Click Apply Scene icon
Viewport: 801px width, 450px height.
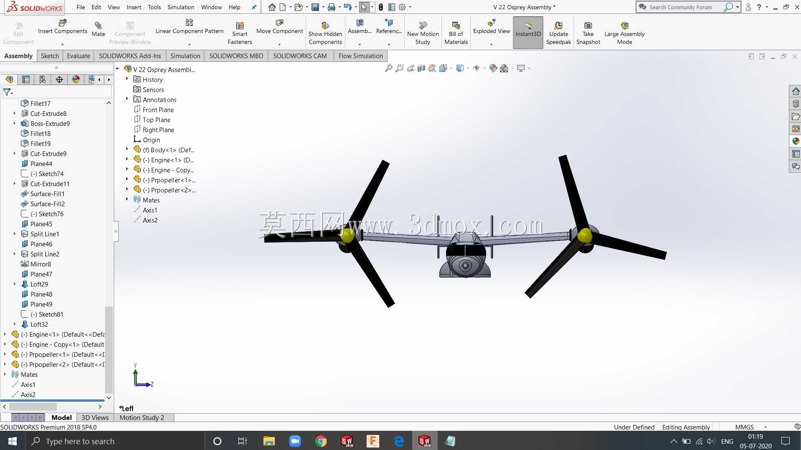(504, 68)
